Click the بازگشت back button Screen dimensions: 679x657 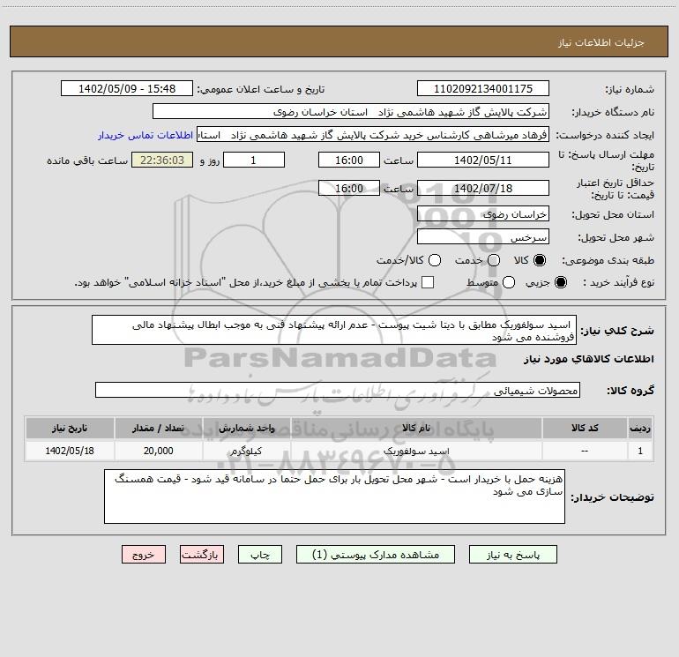[202, 555]
